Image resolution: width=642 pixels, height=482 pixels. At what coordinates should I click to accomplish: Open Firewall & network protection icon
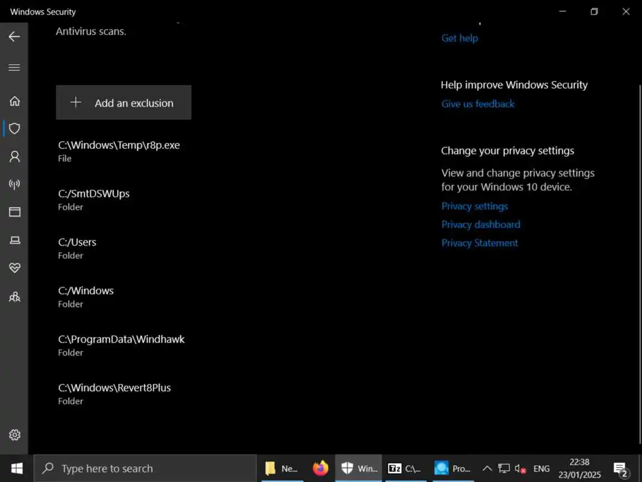pos(14,184)
